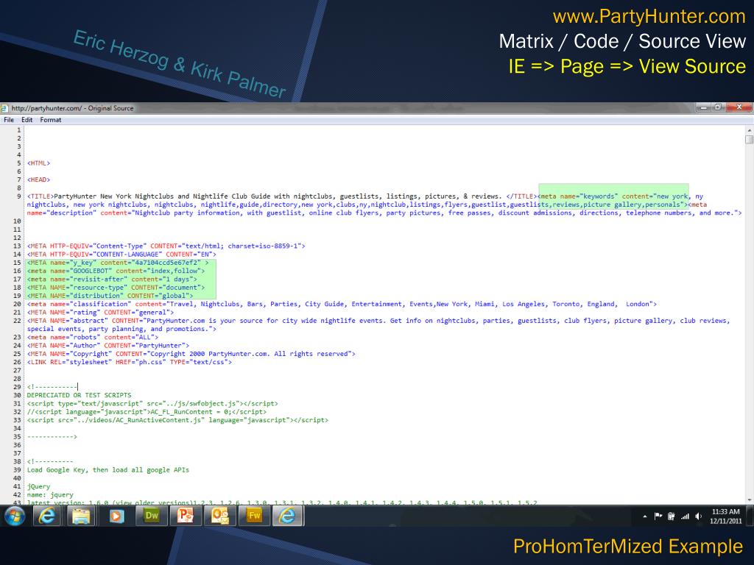Screen dimensions: 754x565
Task: Click the 'Author' meta line
Action: [x=108, y=346]
